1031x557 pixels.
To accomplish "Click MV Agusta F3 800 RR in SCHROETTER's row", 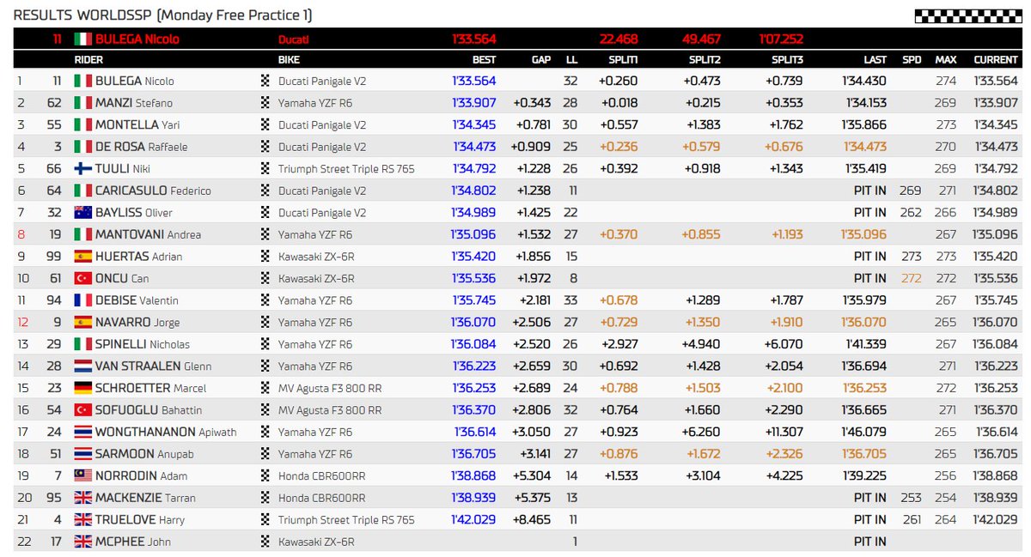I will [x=330, y=388].
